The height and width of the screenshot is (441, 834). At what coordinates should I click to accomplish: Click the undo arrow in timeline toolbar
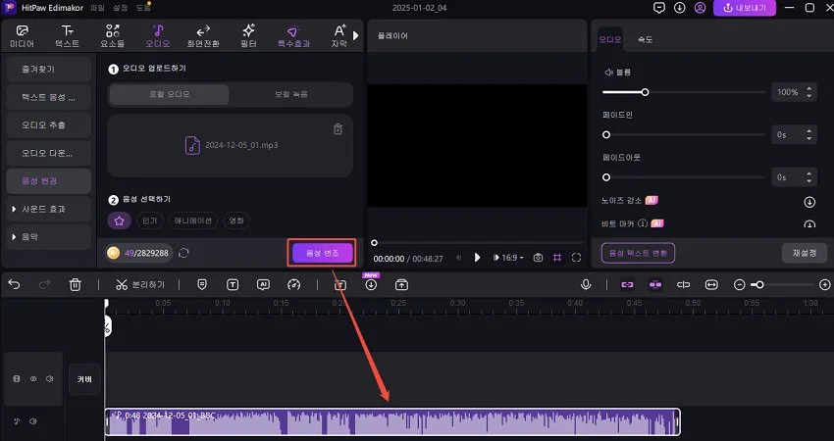(x=14, y=284)
